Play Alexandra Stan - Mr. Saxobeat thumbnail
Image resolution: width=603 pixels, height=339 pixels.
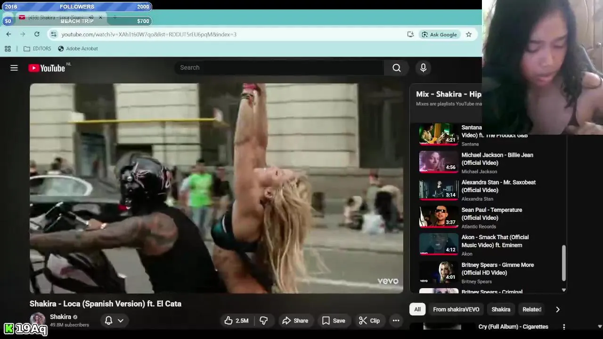pyautogui.click(x=439, y=190)
